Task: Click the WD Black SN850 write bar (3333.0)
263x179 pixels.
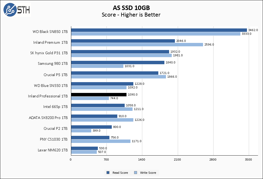Action: tap(156, 34)
